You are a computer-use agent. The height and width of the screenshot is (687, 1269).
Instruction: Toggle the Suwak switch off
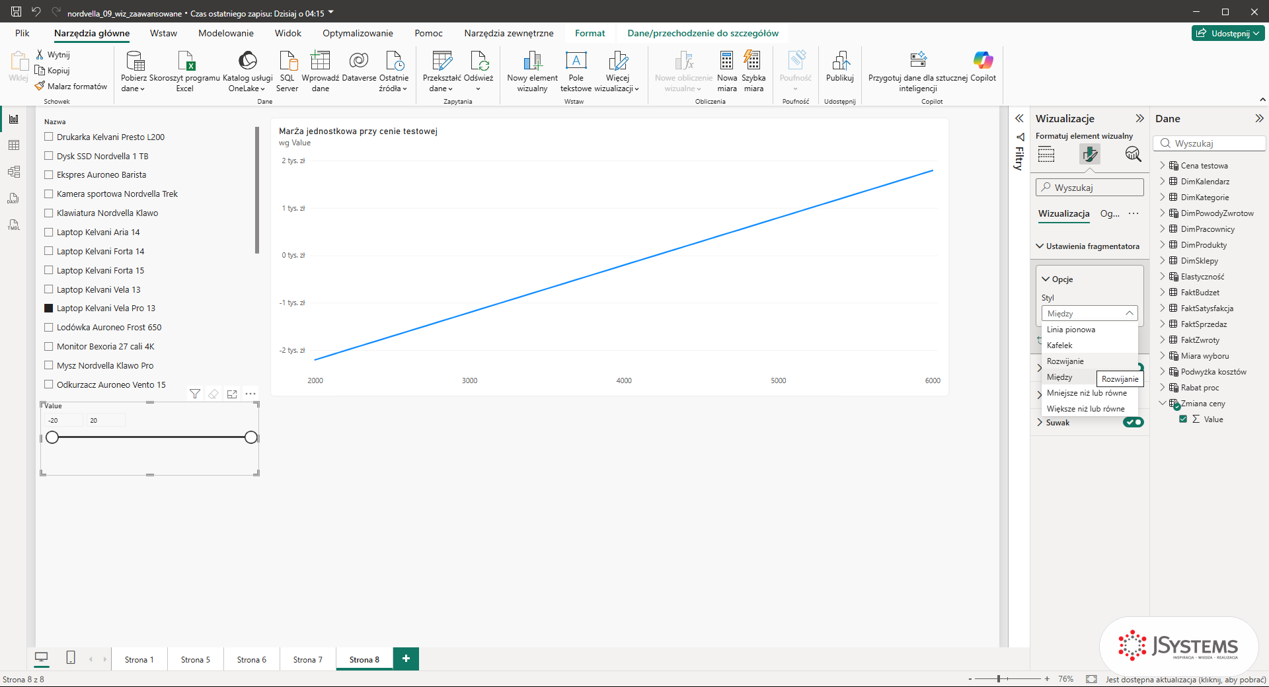pos(1134,422)
